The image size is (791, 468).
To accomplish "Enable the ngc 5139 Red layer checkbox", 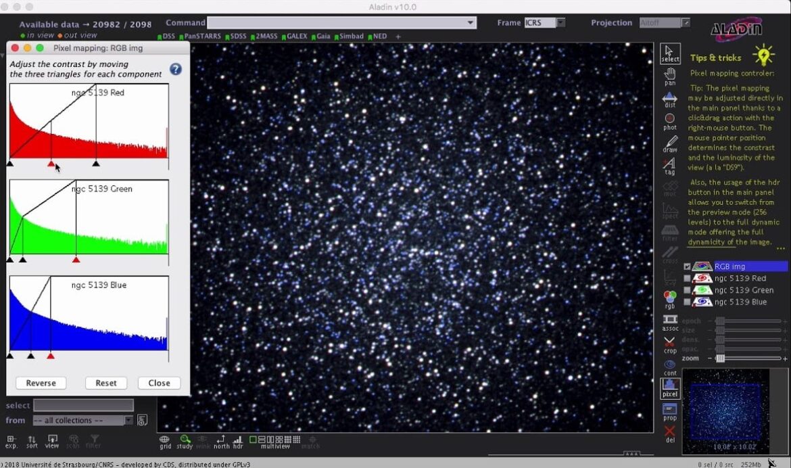I will pos(688,279).
